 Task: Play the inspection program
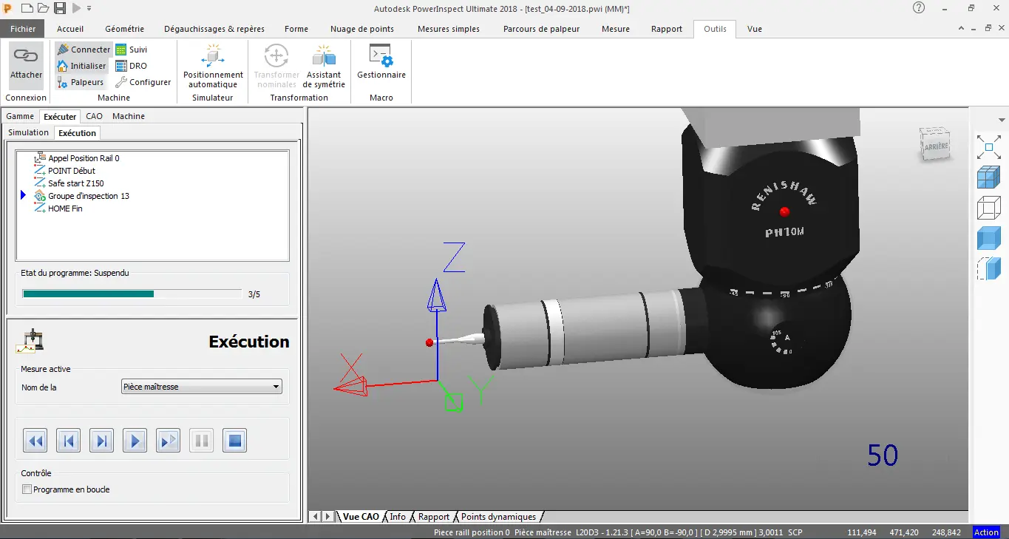135,441
